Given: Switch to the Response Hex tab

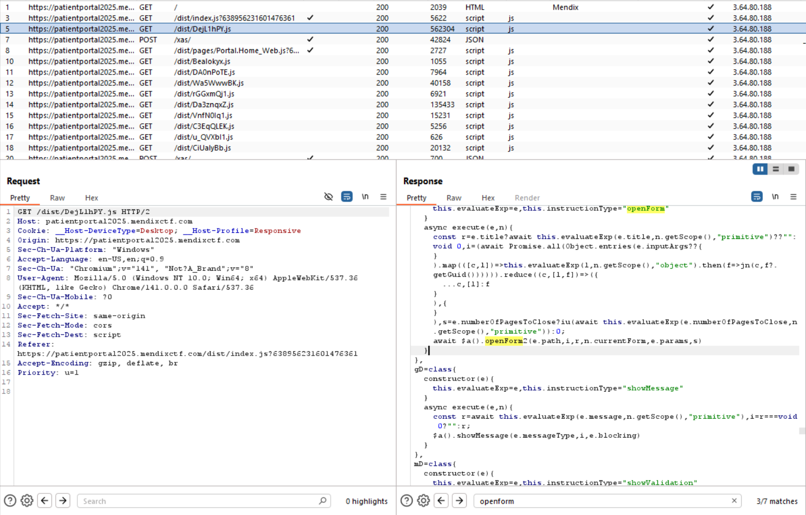Looking at the screenshot, I should pos(488,198).
